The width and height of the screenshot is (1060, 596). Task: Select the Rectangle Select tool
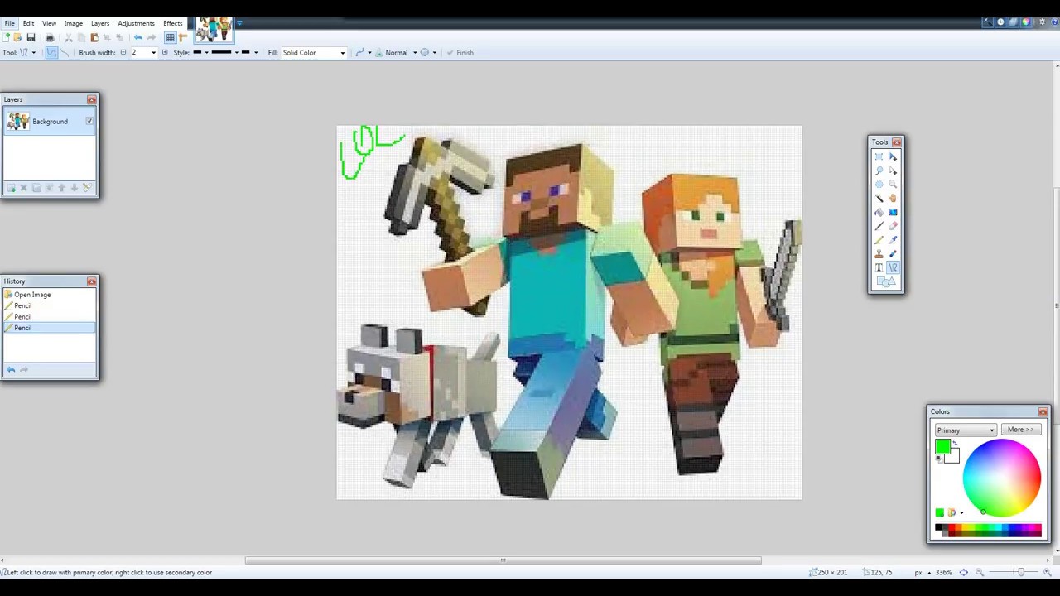coord(879,156)
